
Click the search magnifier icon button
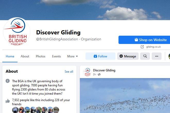(145, 56)
